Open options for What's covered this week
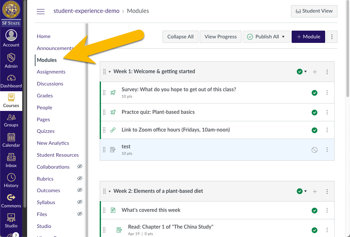This screenshot has width=350, height=237. tap(327, 210)
